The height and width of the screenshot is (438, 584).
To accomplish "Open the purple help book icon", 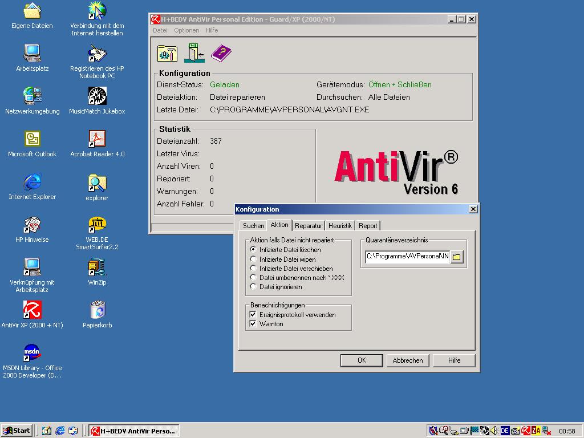I will (x=221, y=53).
